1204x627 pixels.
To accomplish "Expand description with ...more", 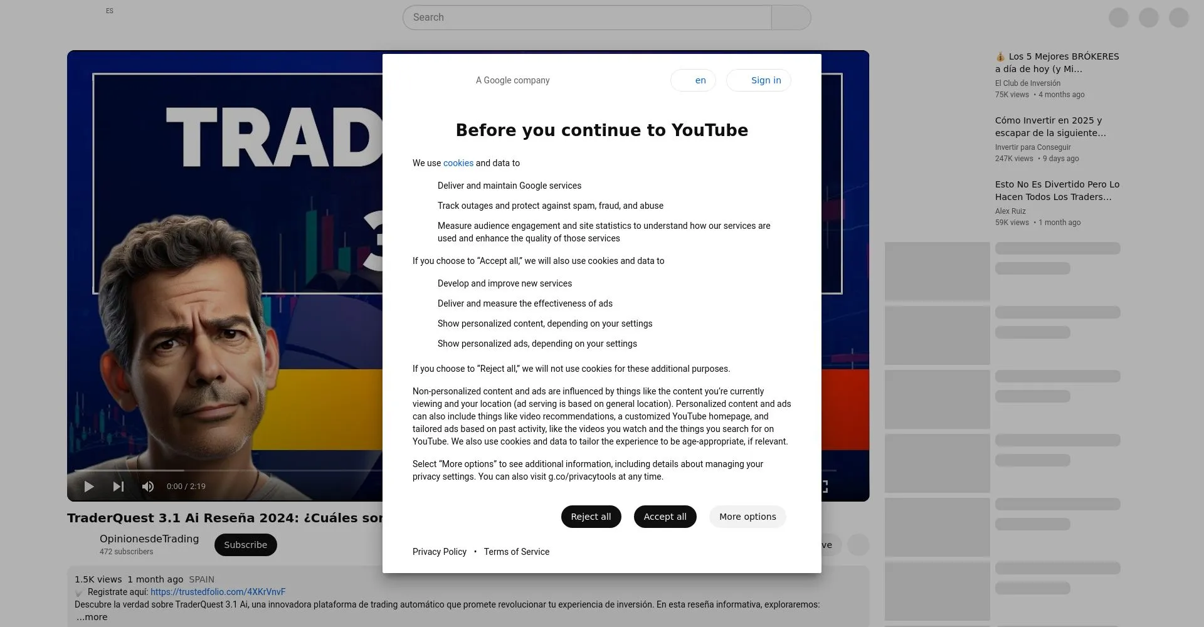I will pos(92,617).
